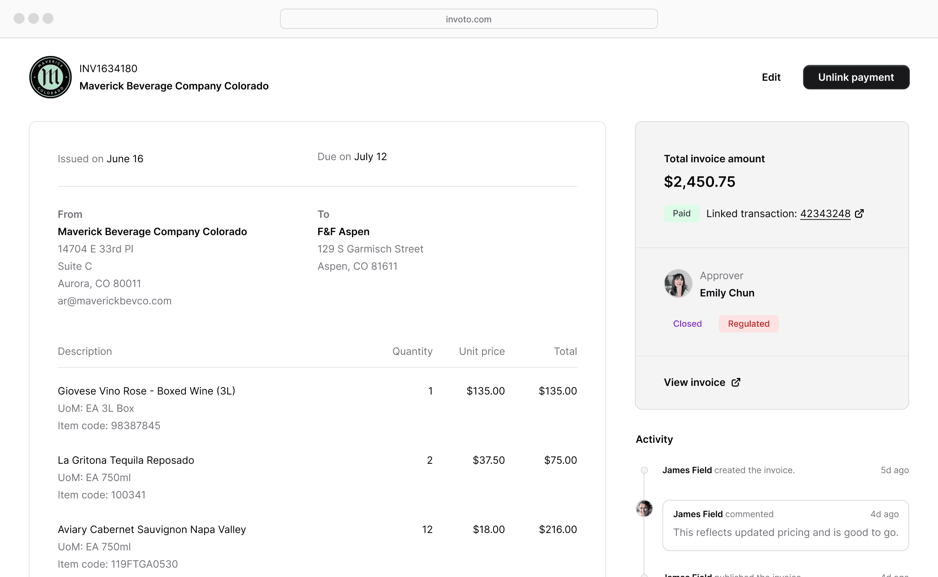Click the Maverick Beverage Company Colorado header title

(174, 86)
